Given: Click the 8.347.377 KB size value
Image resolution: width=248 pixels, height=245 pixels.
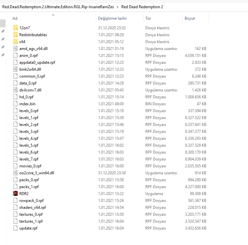Looking at the screenshot, I should (x=196, y=132).
